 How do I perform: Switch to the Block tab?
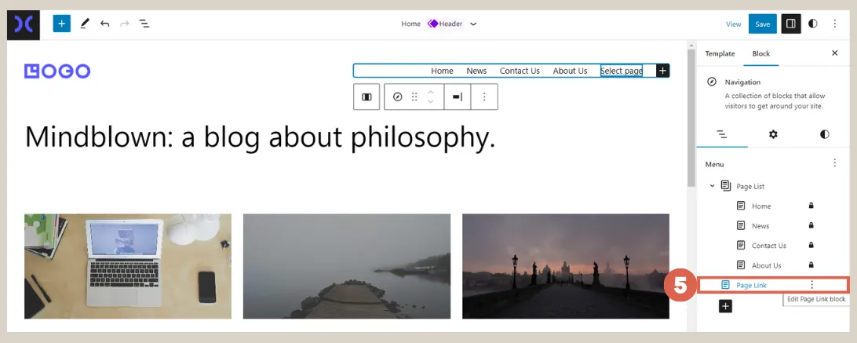coord(760,53)
